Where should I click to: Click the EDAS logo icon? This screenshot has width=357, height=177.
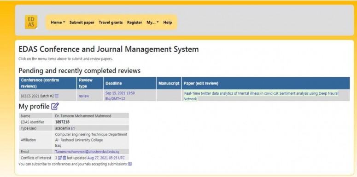click(31, 22)
